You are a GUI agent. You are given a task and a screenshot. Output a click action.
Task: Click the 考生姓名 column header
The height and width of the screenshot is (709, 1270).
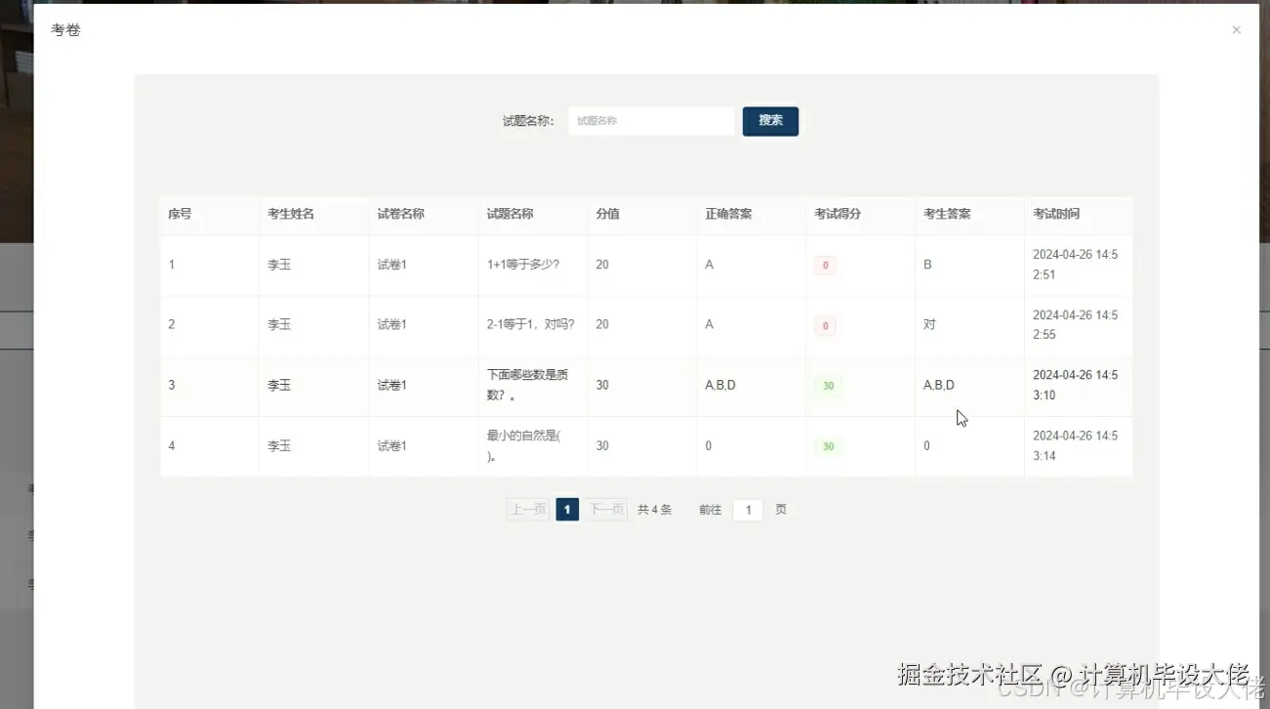click(290, 214)
